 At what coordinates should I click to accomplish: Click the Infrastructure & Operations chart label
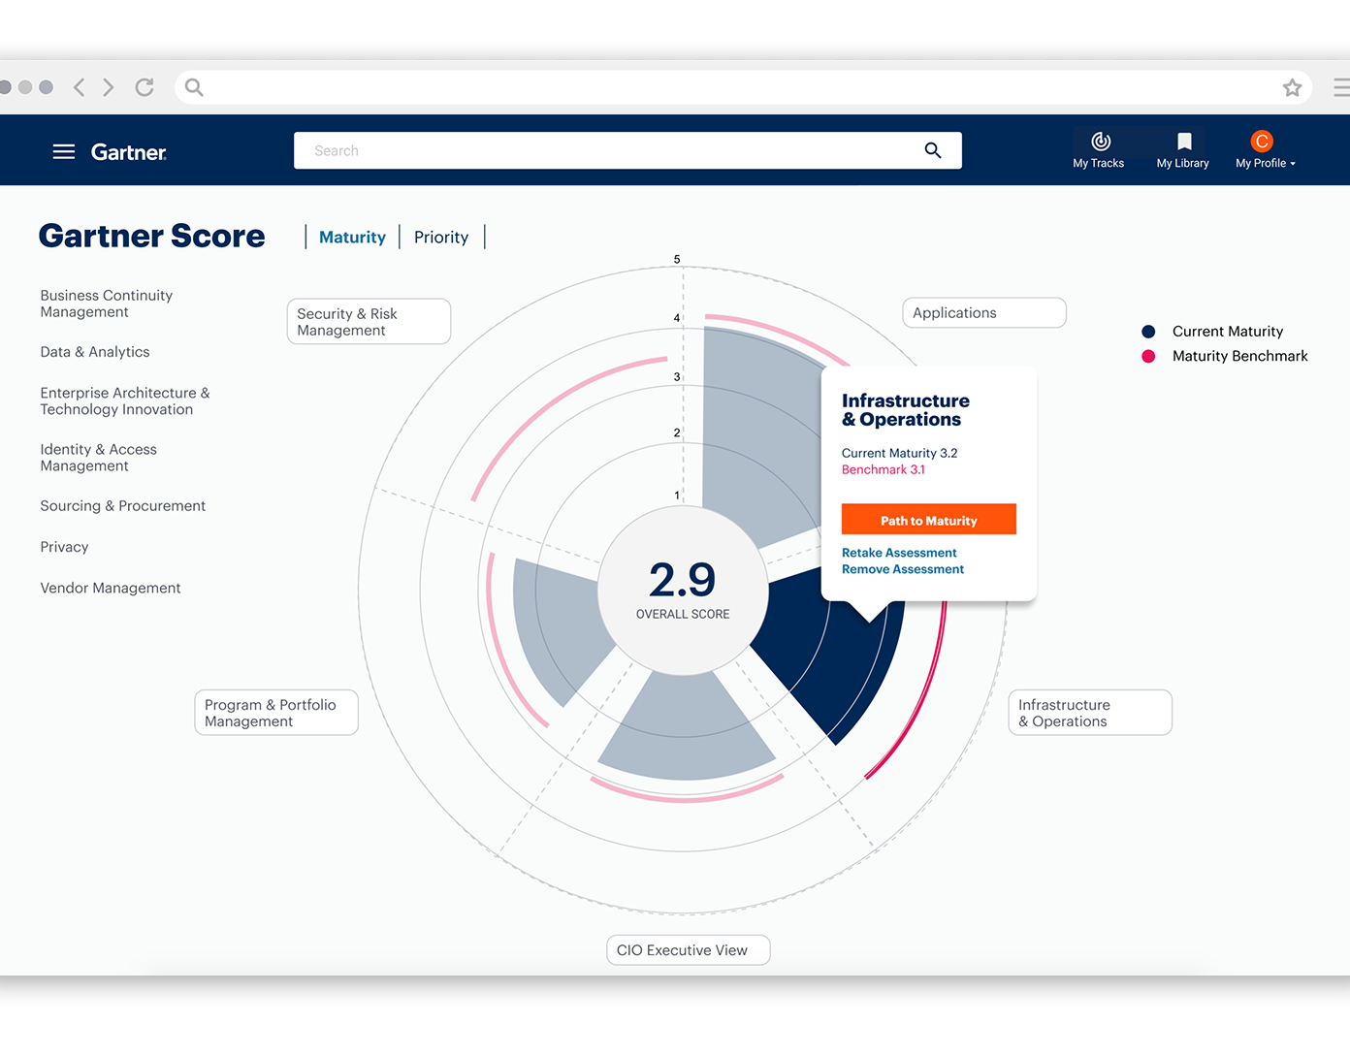1090,713
